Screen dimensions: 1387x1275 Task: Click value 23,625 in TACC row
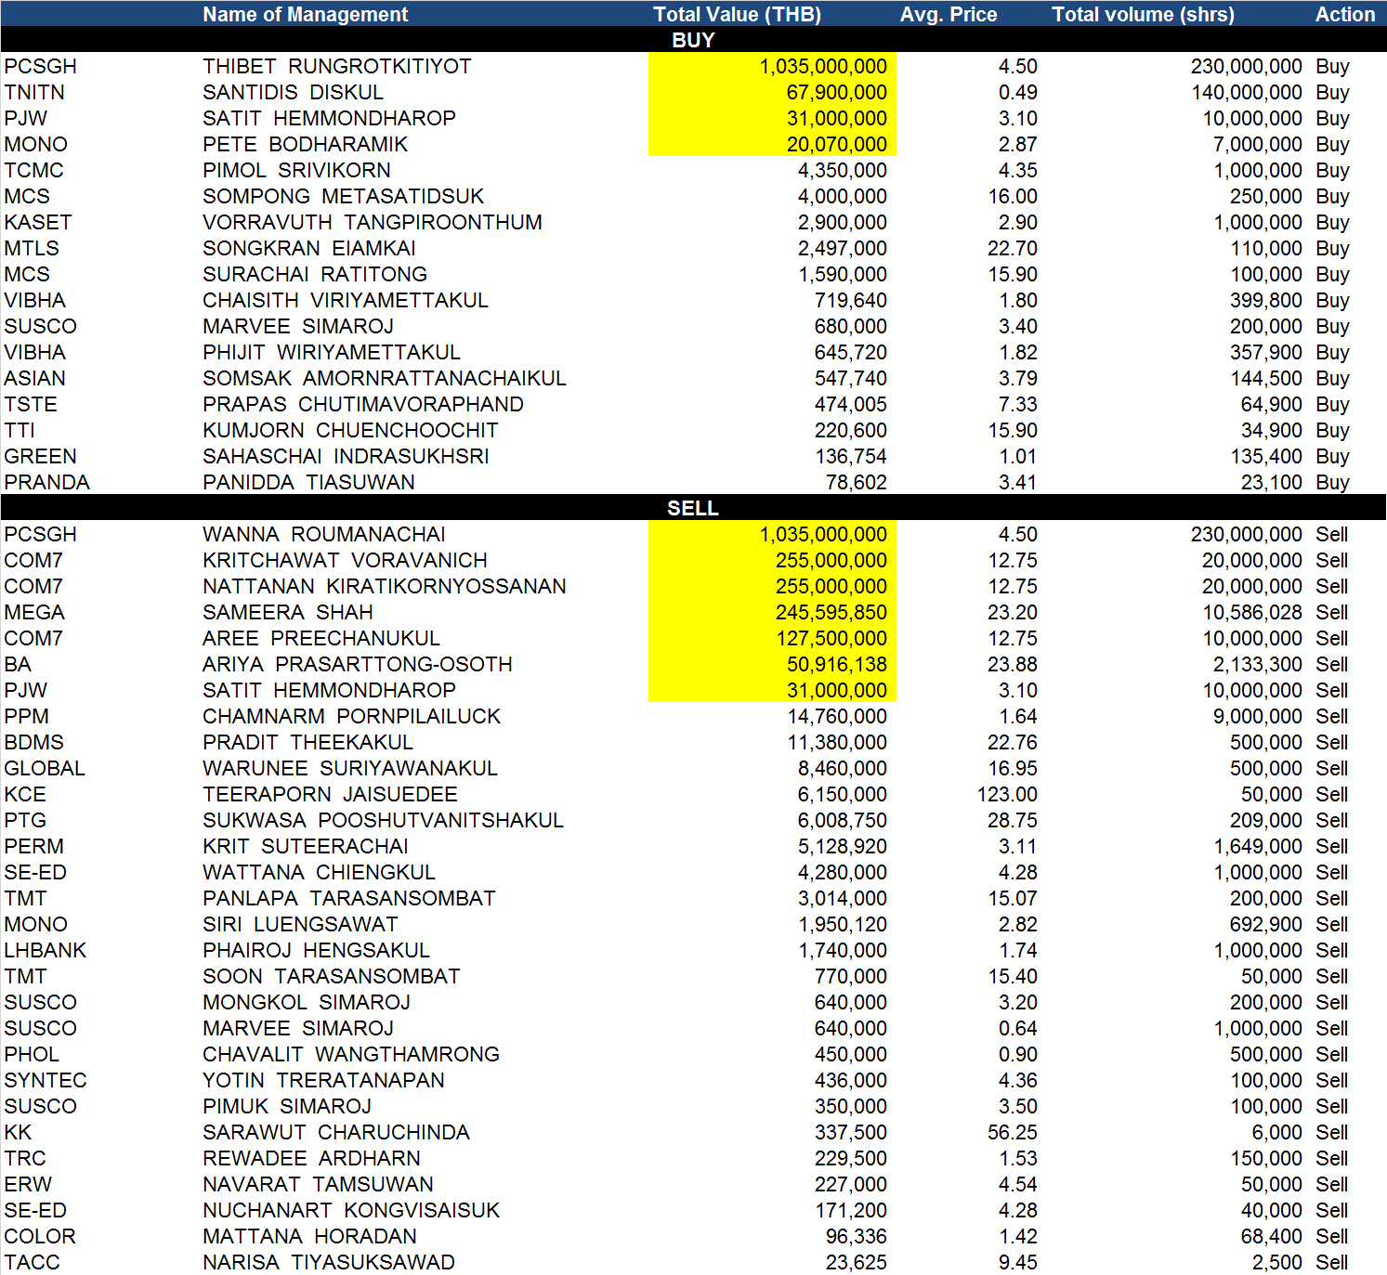tap(857, 1262)
